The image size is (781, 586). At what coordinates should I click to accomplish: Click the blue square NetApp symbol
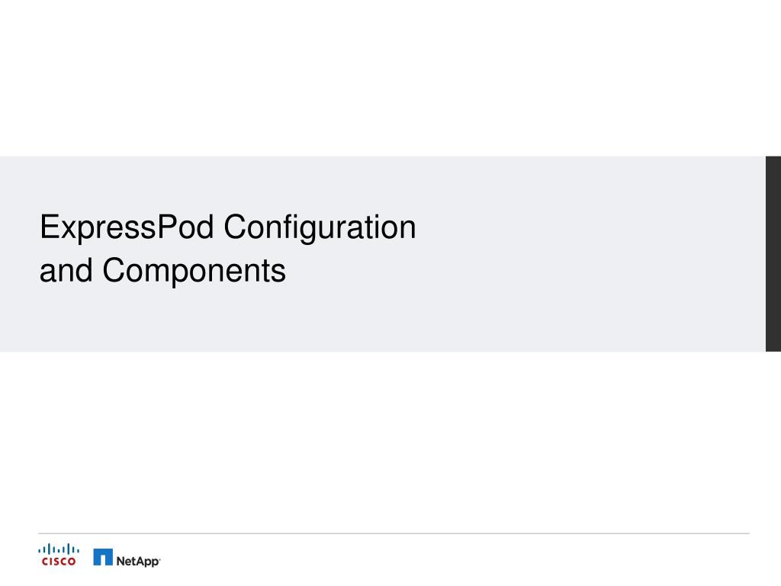point(103,558)
